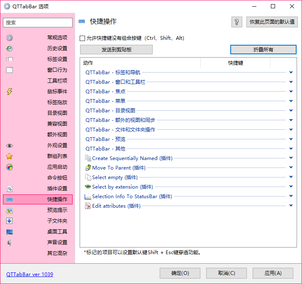This screenshot has width=302, height=284.
Task: Click the 搜索 search field
Action: (x=38, y=23)
